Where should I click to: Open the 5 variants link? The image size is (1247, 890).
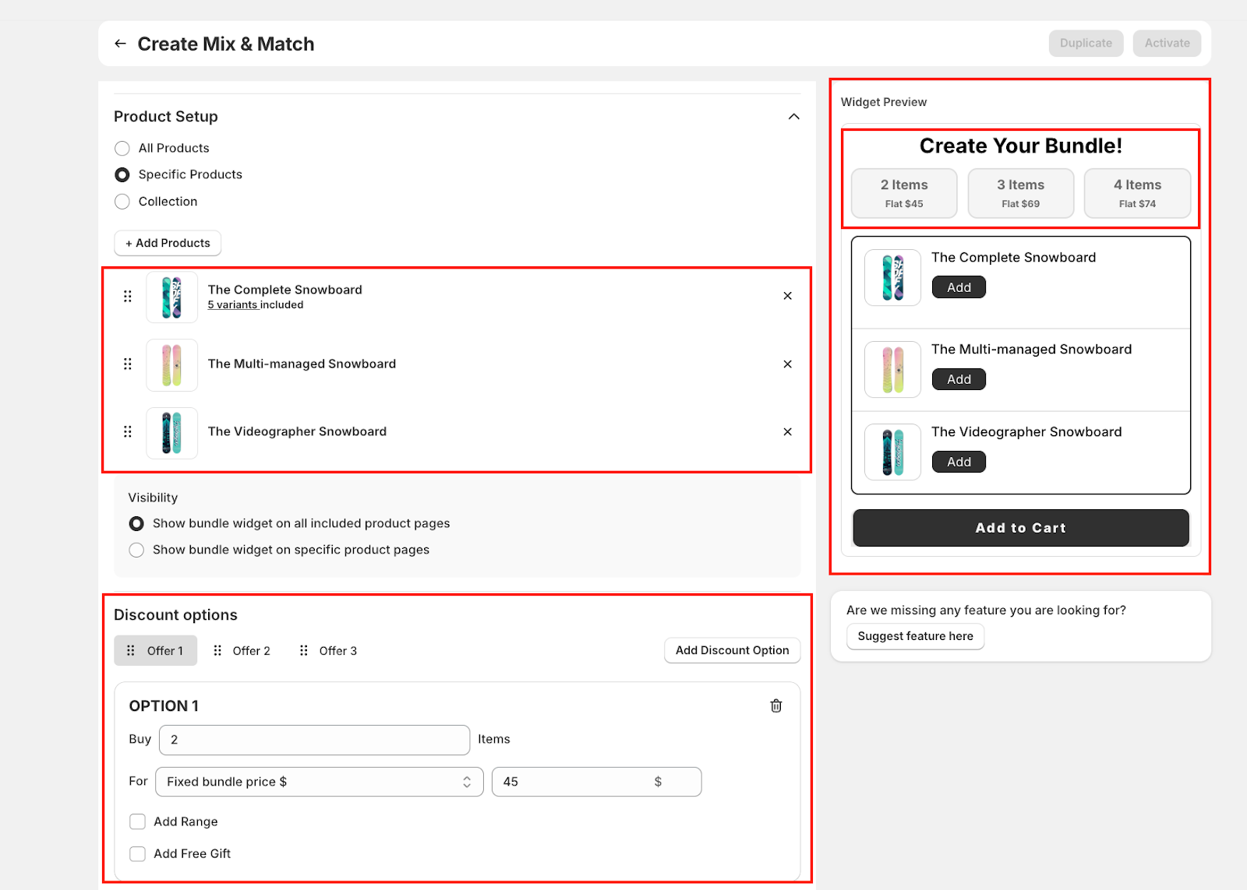232,305
